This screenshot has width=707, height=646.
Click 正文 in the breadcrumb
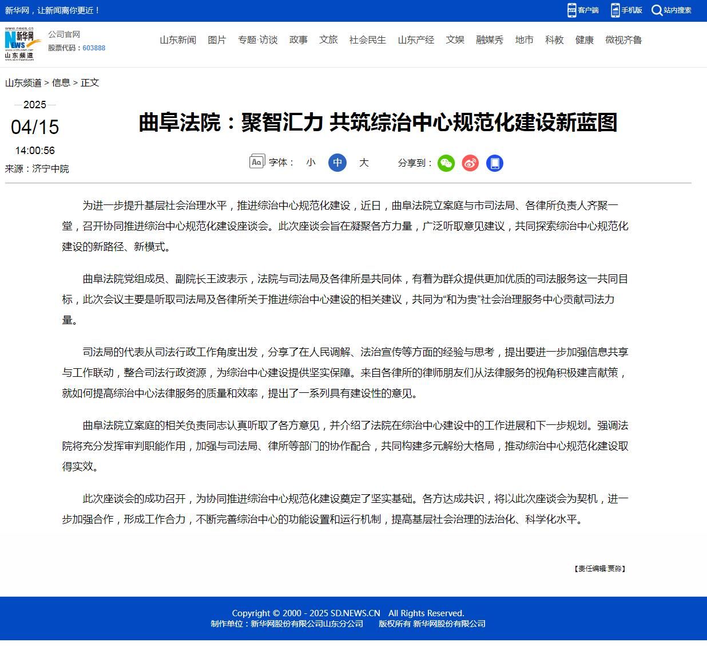click(x=90, y=83)
